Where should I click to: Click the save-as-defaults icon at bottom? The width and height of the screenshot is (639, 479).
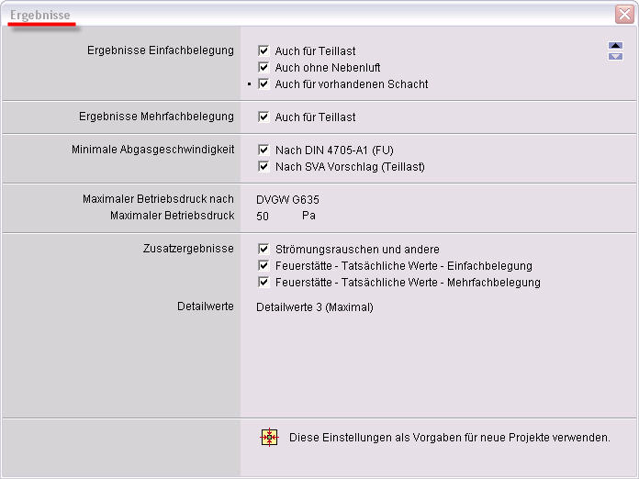point(269,438)
